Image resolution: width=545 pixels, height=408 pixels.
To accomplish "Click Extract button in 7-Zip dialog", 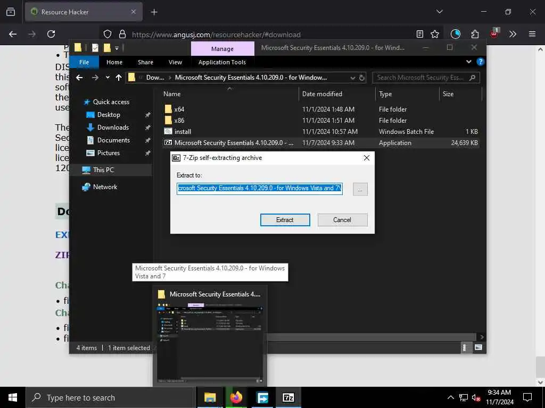I will click(x=285, y=220).
